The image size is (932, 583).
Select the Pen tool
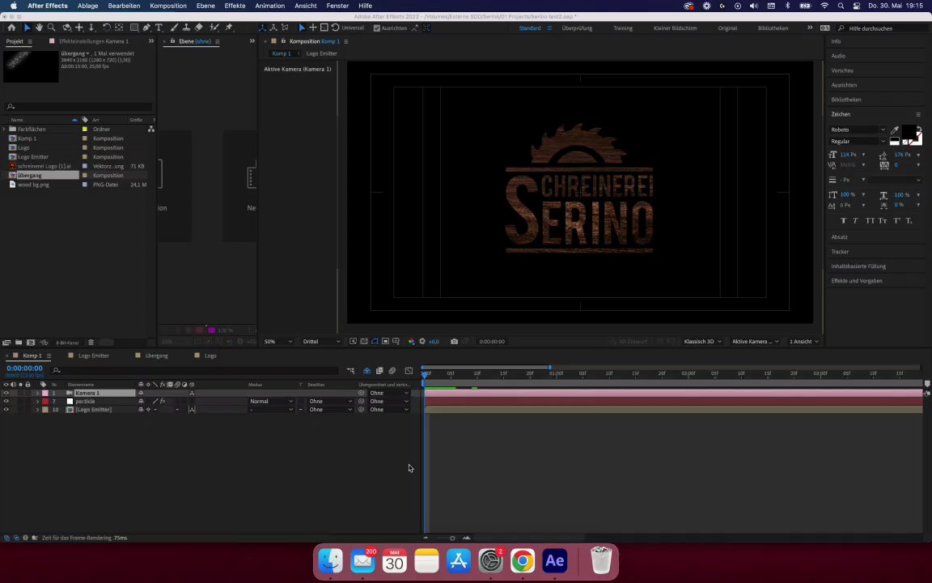(x=146, y=28)
